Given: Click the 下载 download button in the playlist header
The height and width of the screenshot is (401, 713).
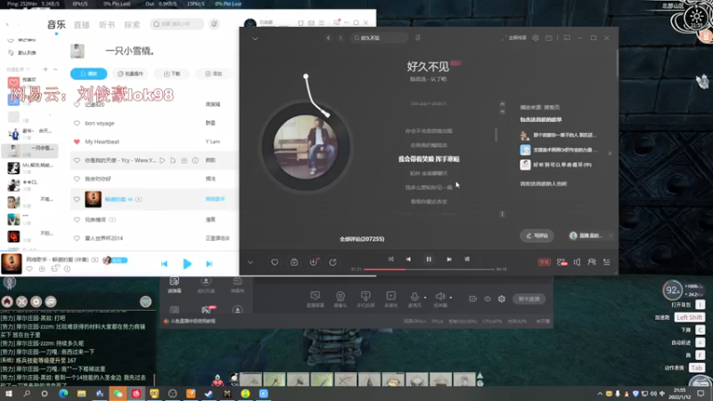Looking at the screenshot, I should pos(172,74).
